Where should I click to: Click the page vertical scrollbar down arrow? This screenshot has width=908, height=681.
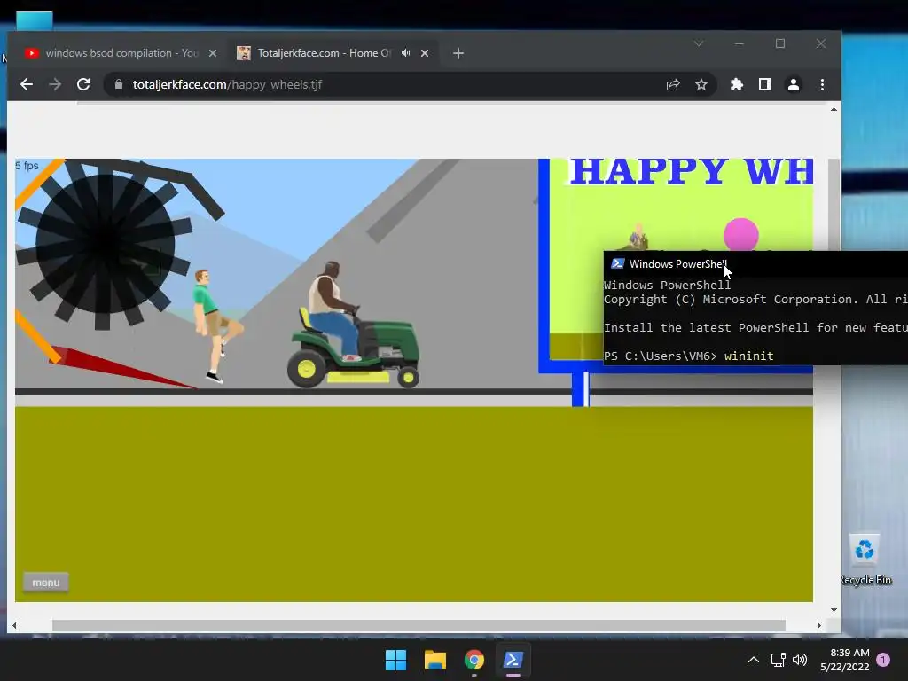(x=834, y=610)
